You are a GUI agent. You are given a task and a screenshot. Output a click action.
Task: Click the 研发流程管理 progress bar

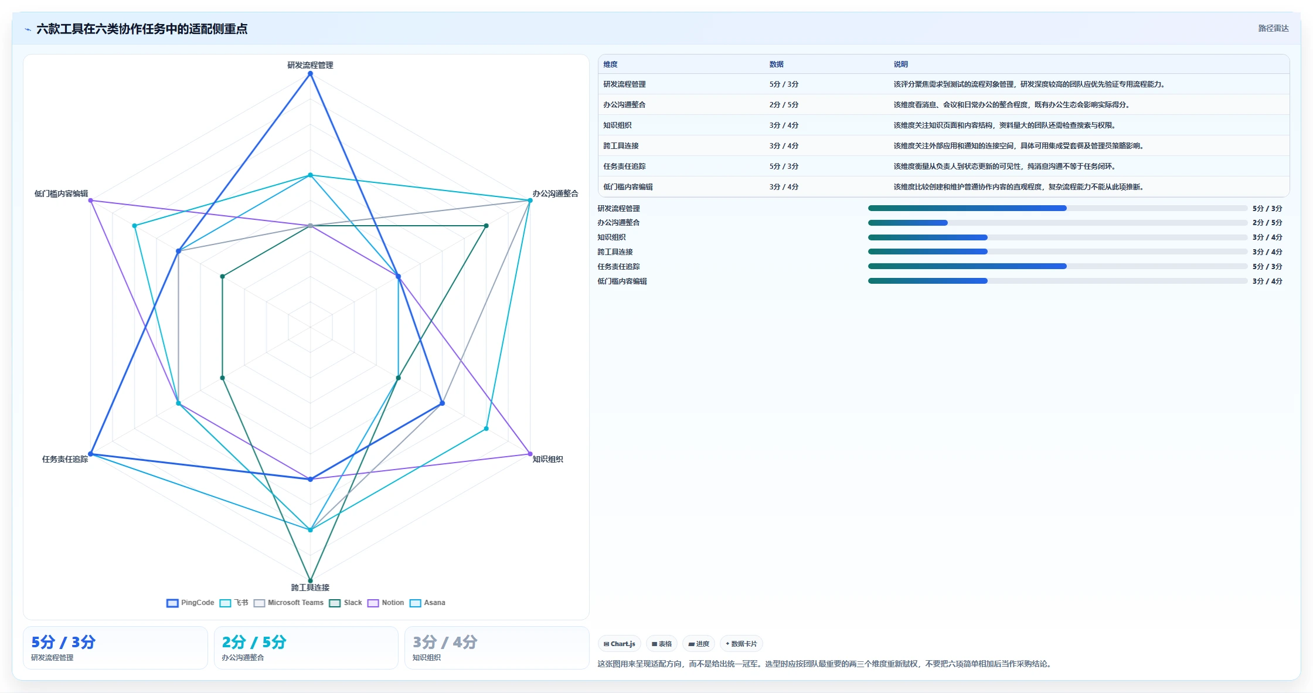click(x=1057, y=208)
